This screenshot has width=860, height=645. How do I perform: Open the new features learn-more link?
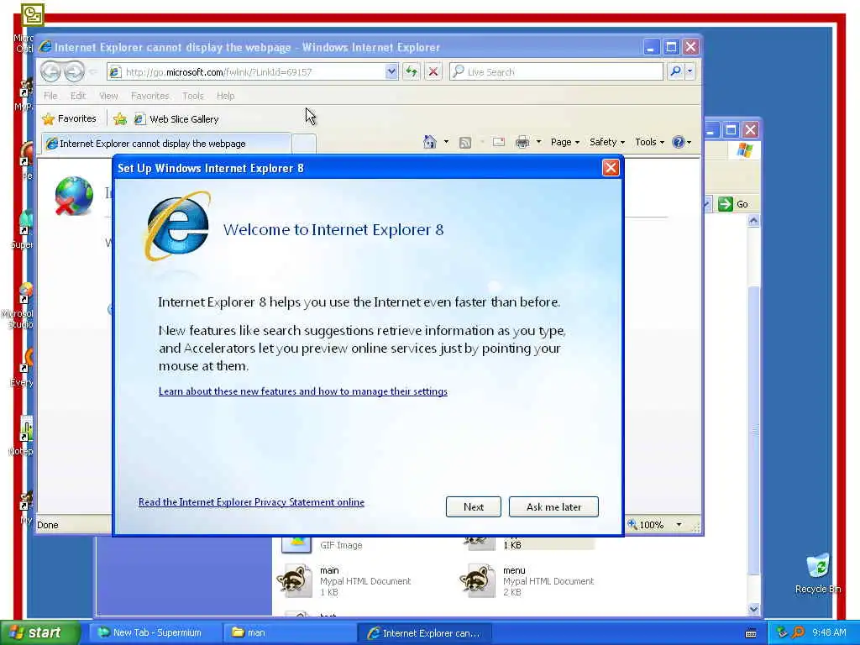coord(302,391)
